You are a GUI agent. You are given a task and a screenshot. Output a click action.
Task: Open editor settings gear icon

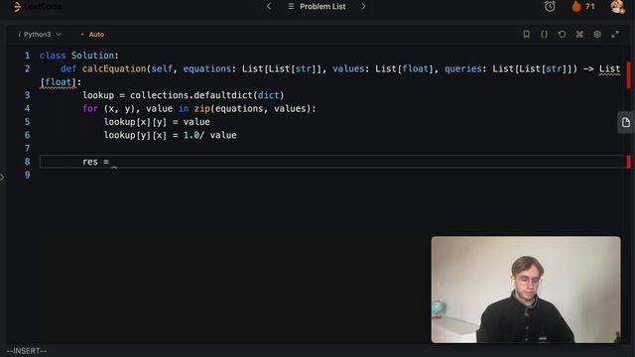597,35
